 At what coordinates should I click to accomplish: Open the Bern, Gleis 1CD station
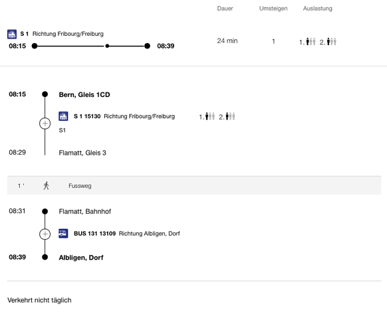84,94
